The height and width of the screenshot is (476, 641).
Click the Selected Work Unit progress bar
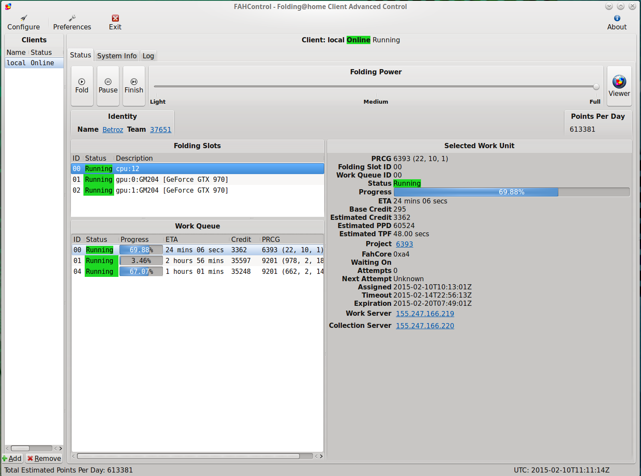(x=511, y=192)
